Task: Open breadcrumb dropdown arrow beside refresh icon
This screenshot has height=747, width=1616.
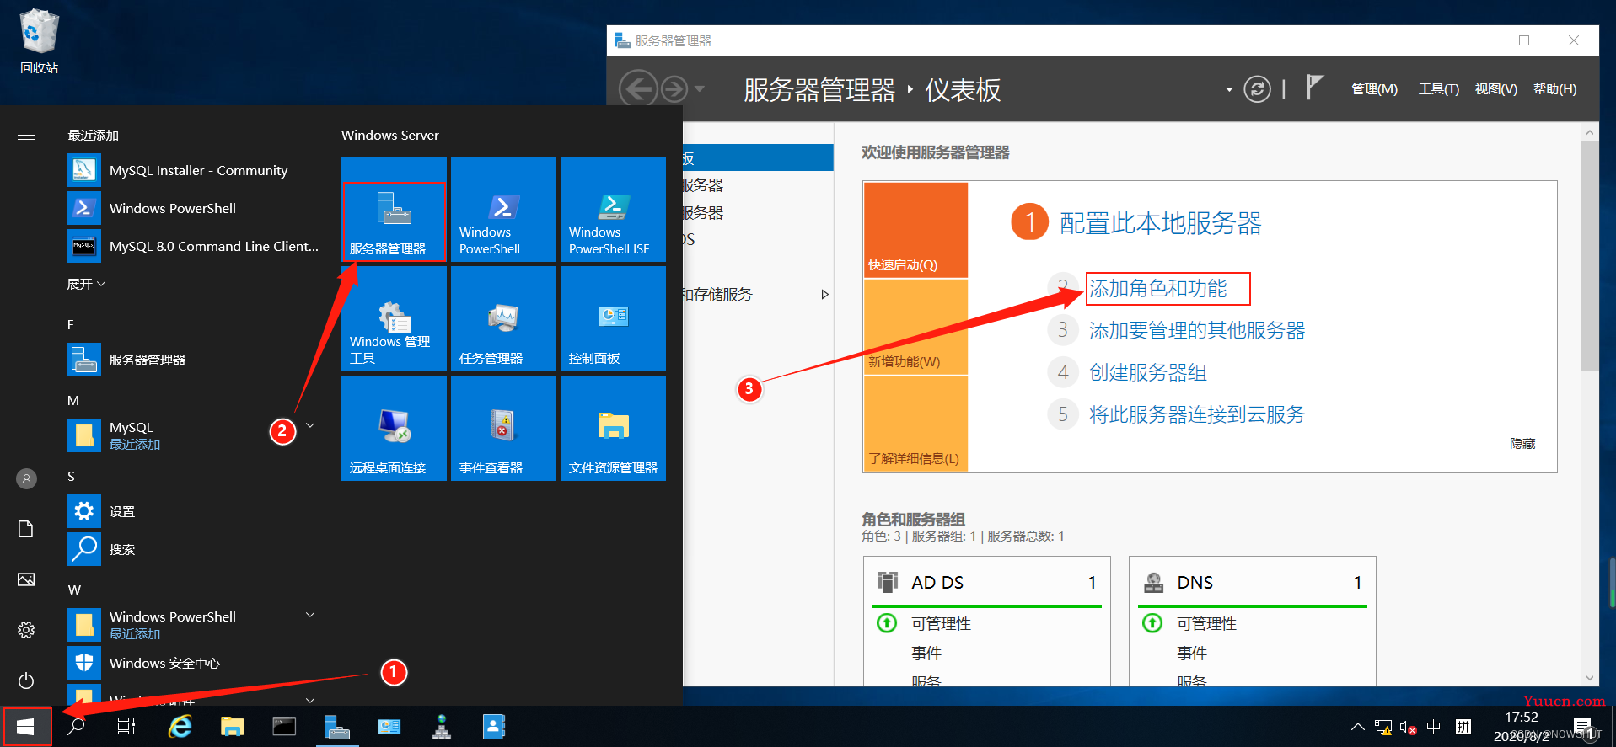Action: (1228, 89)
